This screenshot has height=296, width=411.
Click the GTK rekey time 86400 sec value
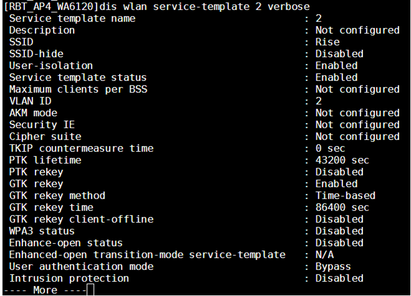pos(342,208)
